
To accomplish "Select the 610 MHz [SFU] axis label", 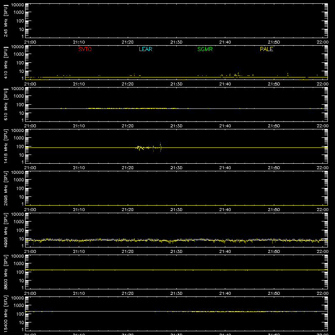I will [5, 105].
